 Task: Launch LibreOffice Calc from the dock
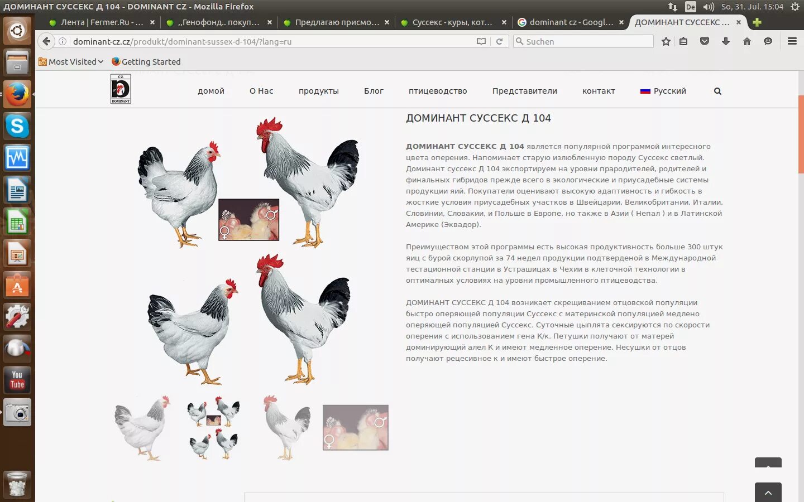point(17,223)
